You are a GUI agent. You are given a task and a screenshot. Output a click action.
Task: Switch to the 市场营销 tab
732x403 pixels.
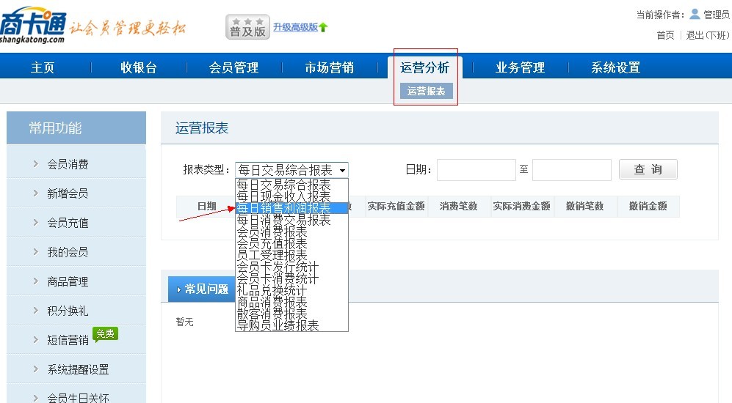(329, 67)
